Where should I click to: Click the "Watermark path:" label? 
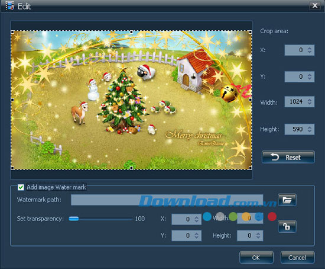pyautogui.click(x=39, y=200)
